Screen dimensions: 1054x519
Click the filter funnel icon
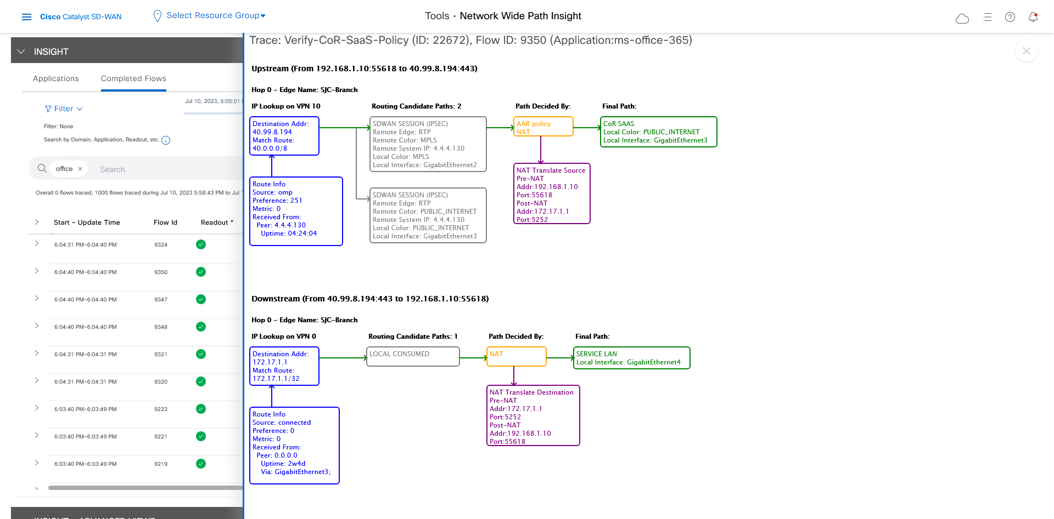48,109
